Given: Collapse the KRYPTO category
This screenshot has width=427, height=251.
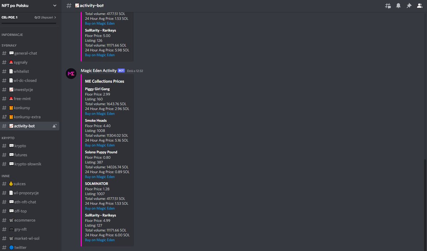Looking at the screenshot, I should [8, 138].
